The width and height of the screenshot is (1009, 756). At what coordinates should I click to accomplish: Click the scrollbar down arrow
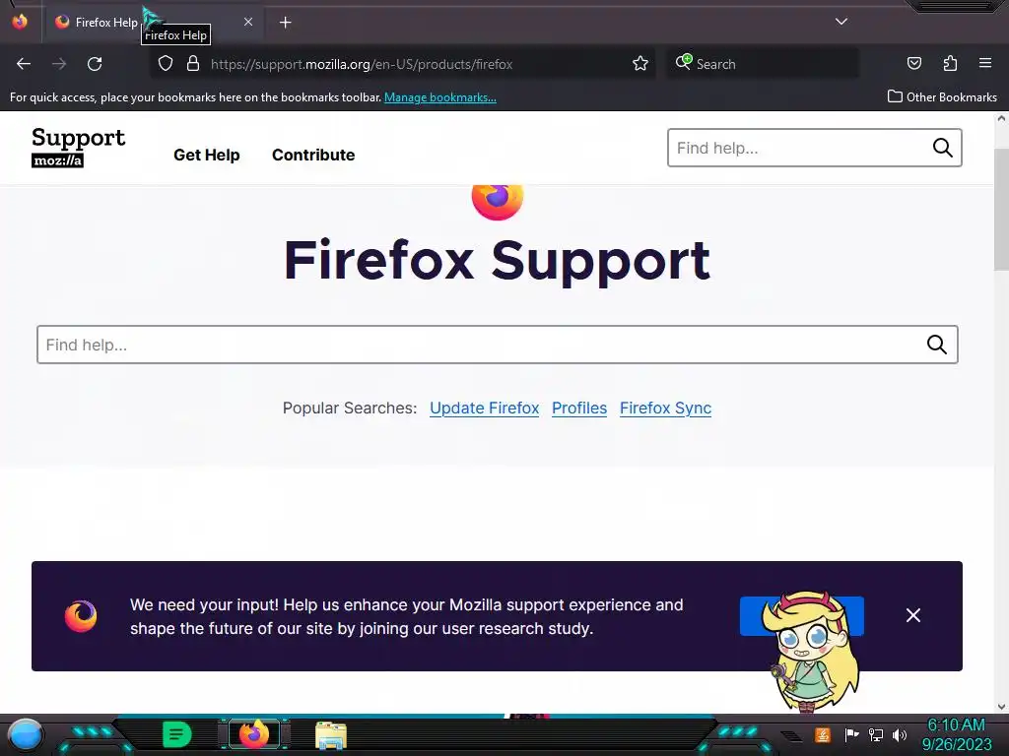tap(1001, 707)
